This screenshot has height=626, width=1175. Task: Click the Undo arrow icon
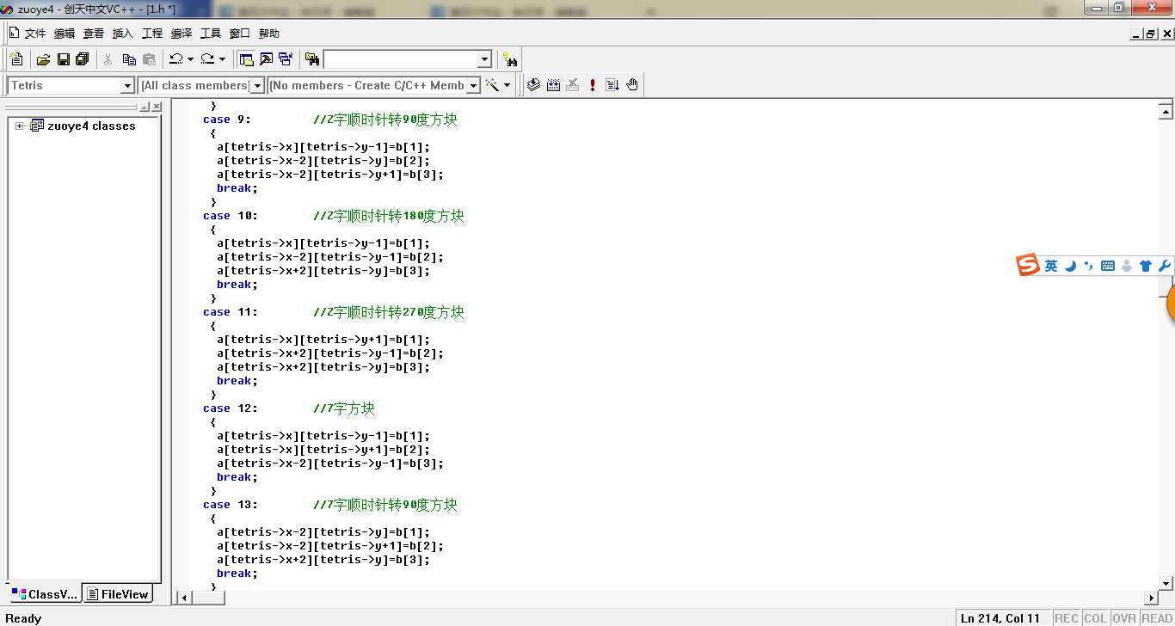pyautogui.click(x=175, y=59)
